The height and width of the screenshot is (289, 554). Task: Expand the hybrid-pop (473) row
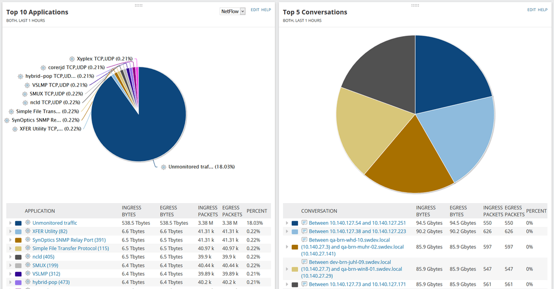pyautogui.click(x=10, y=283)
